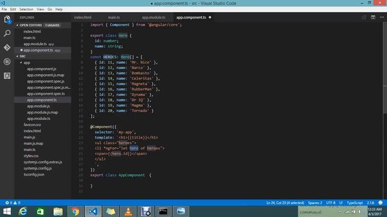
Task: Open the View menu
Action: tap(41, 10)
